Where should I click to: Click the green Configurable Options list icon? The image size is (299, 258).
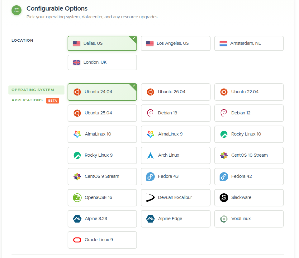[17, 10]
